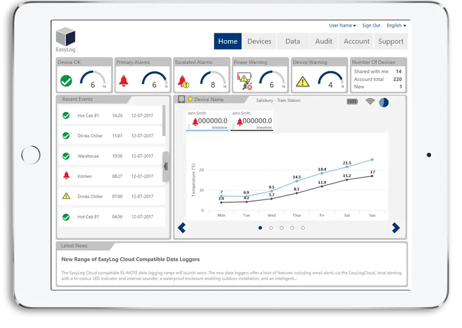The width and height of the screenshot is (462, 328).
Task: Open the User Name dropdown
Action: click(342, 26)
